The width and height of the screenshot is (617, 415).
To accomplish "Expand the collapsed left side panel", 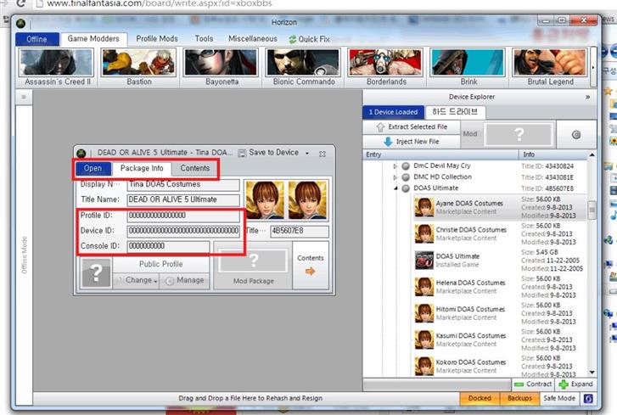I will coord(24,97).
